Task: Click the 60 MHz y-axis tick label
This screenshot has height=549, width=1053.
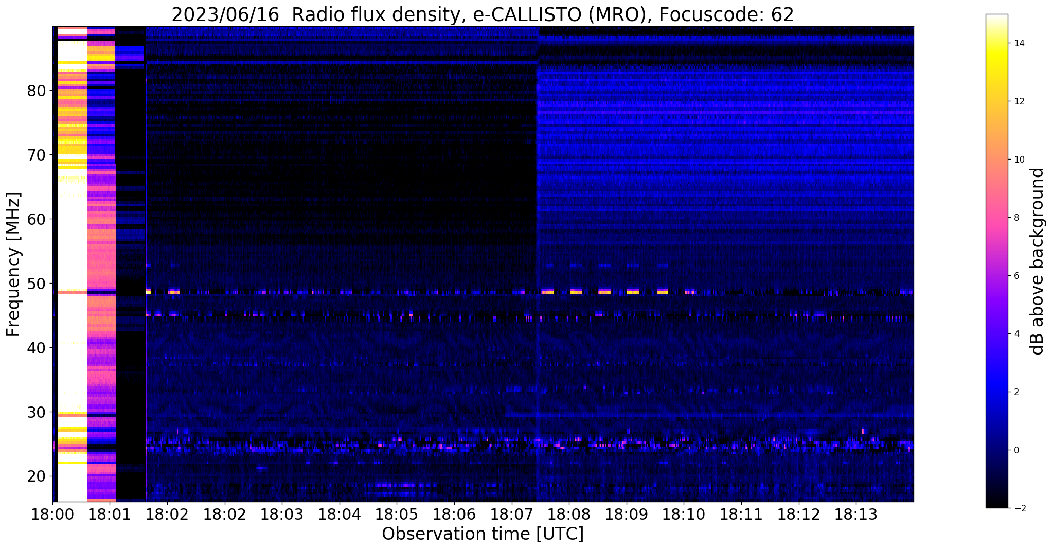Action: [x=37, y=219]
